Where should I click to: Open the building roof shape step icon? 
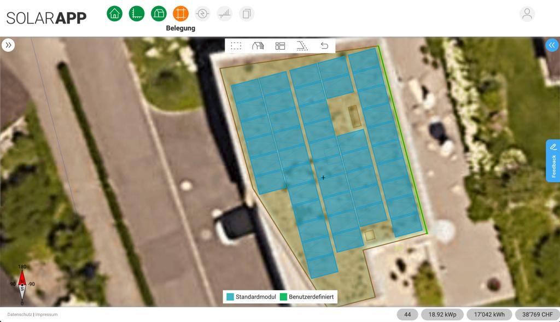coord(159,14)
